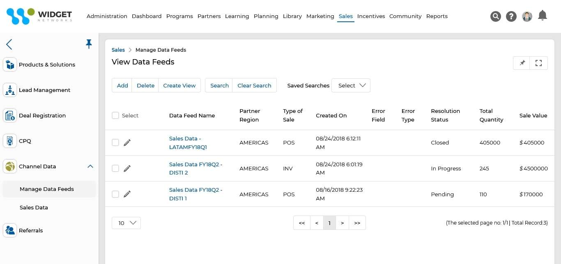Viewport: 561px width, 264px height.
Task: Open the Sales breadcrumb link
Action: coord(118,50)
